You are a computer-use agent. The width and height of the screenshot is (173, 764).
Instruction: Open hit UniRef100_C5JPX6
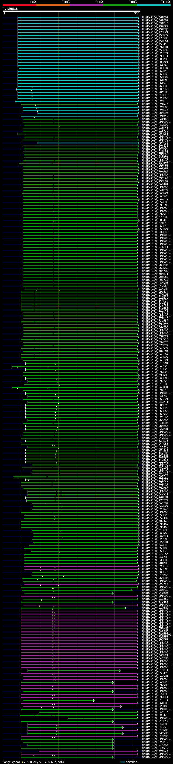pyautogui.click(x=155, y=411)
